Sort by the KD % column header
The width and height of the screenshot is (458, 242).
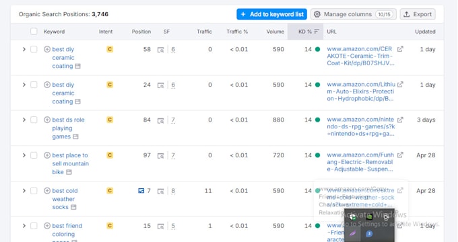tap(306, 32)
